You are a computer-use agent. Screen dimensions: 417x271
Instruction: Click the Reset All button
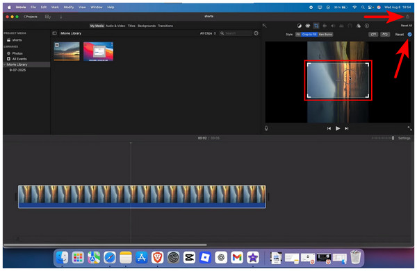[407, 26]
